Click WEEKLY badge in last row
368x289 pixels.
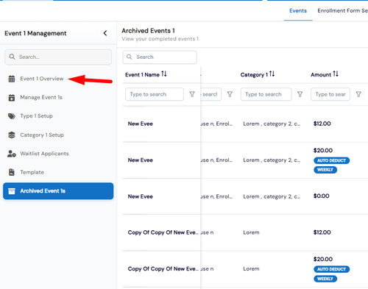(325, 279)
